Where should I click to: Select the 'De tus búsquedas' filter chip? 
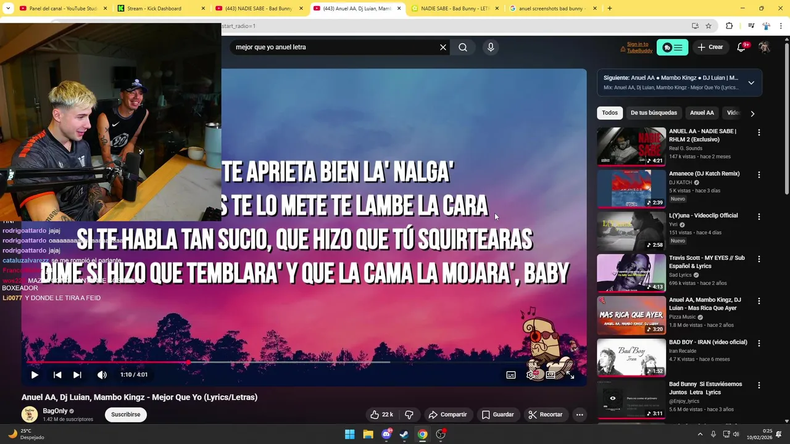tap(654, 113)
